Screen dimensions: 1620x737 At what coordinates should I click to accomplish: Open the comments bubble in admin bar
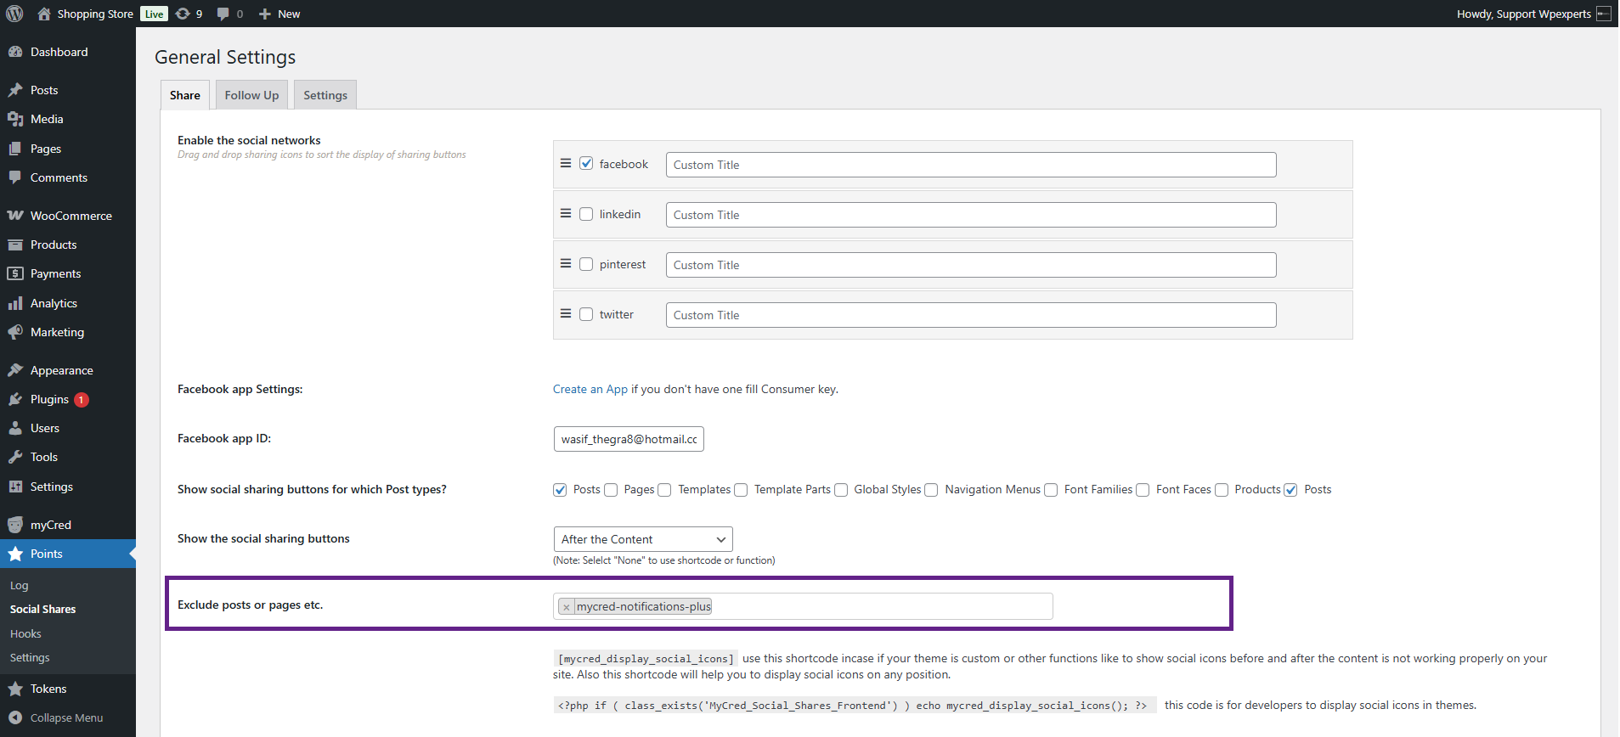pyautogui.click(x=223, y=14)
